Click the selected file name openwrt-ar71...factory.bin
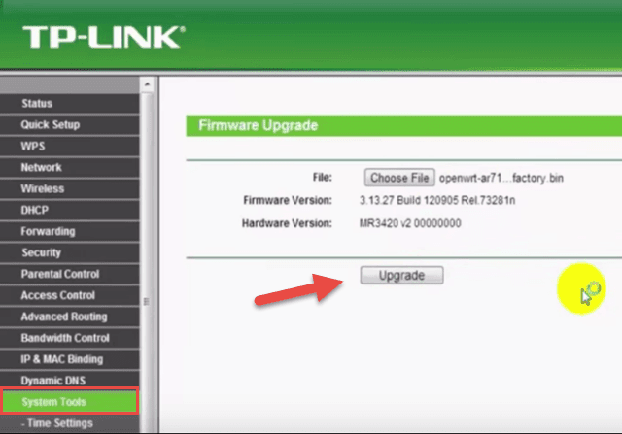The width and height of the screenshot is (622, 434). (501, 179)
